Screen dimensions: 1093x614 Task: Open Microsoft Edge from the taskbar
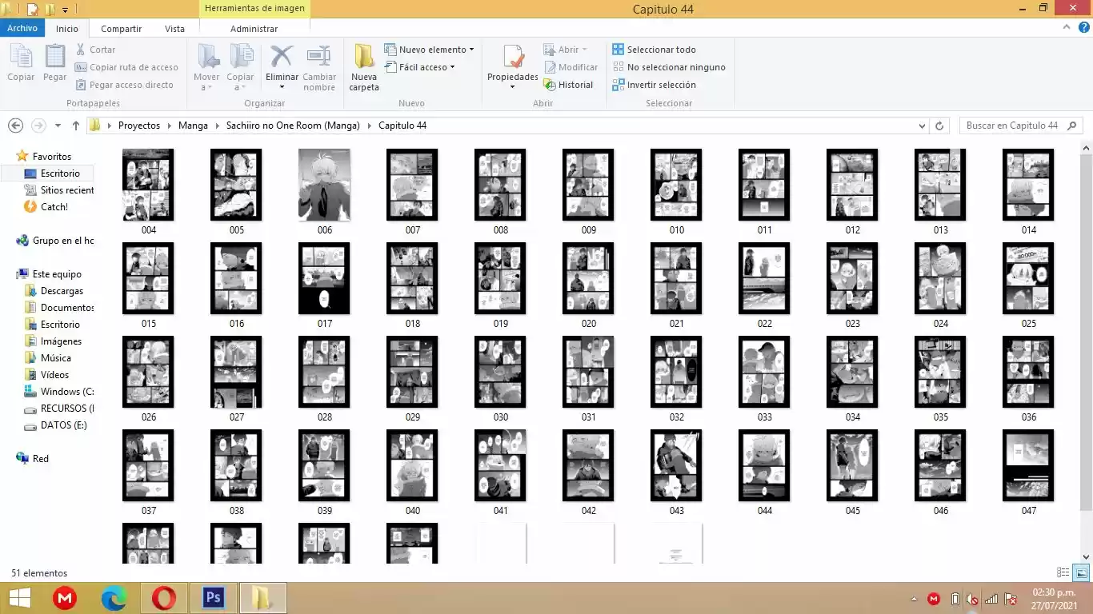tap(114, 597)
